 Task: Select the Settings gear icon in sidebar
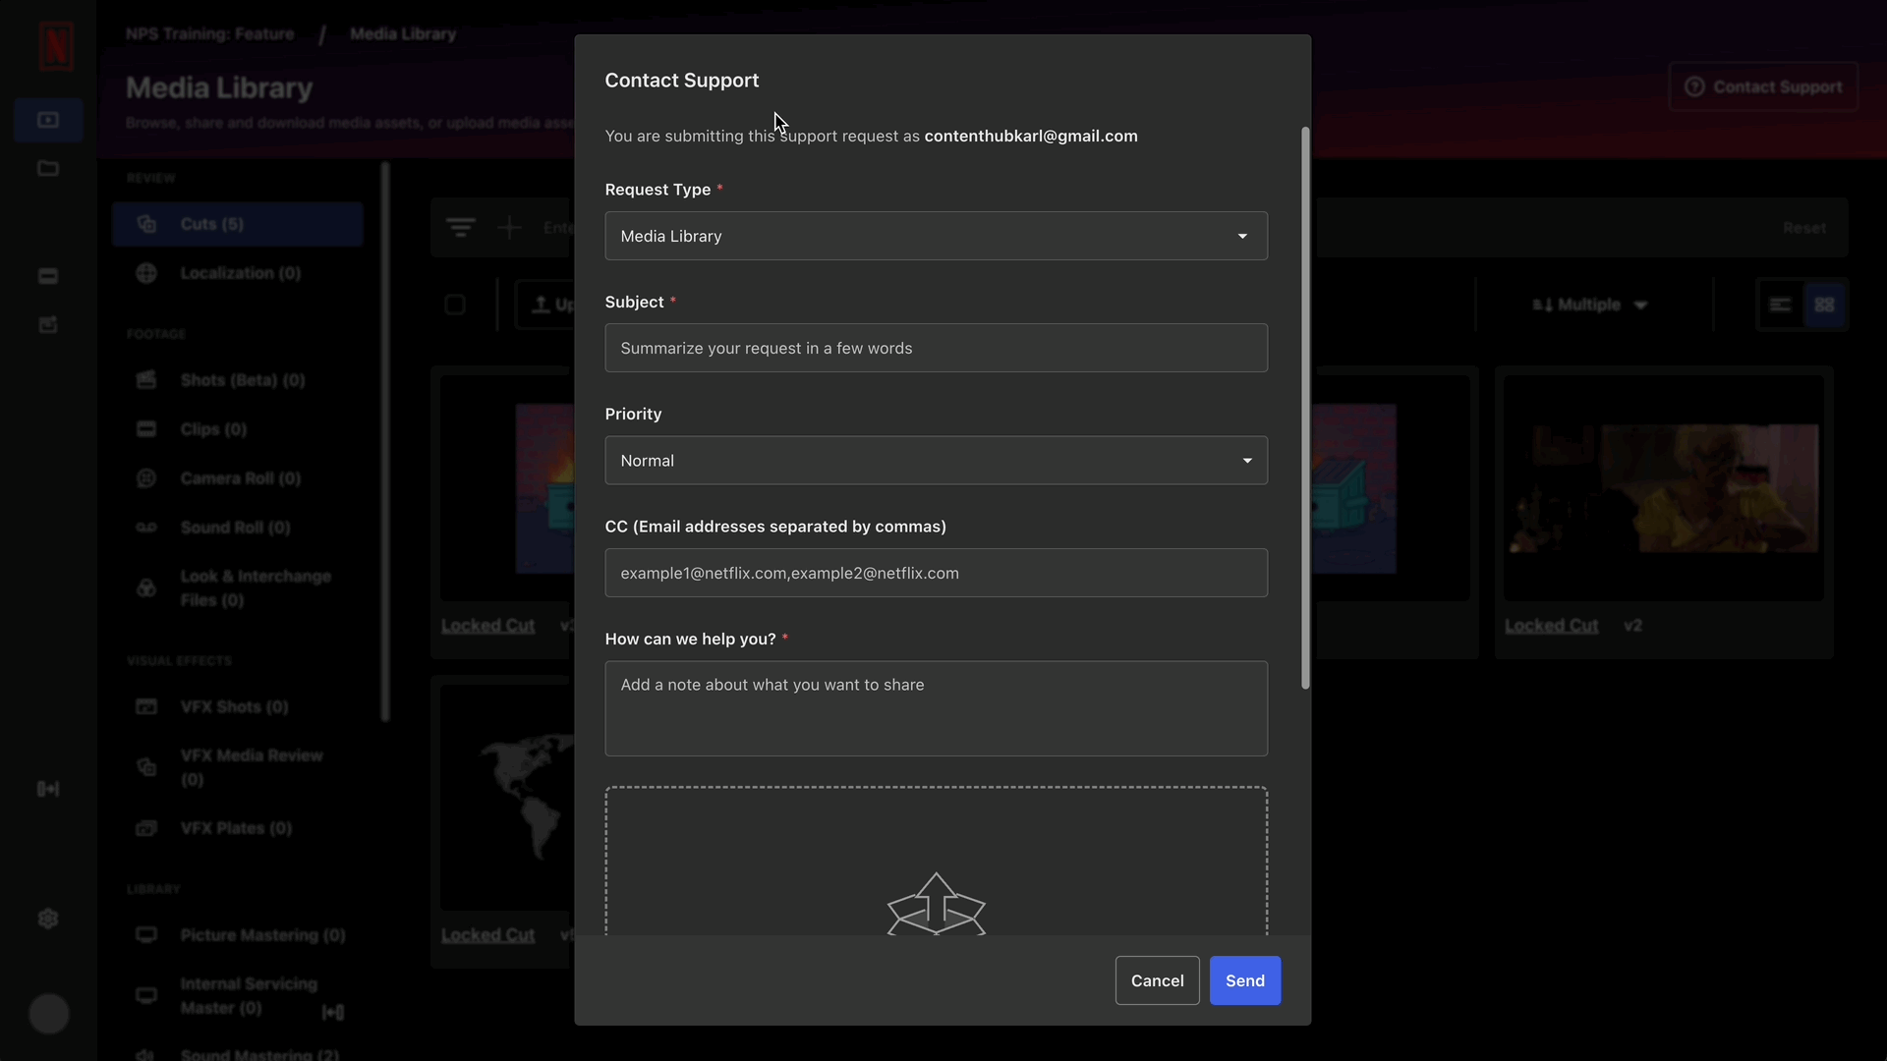[48, 918]
